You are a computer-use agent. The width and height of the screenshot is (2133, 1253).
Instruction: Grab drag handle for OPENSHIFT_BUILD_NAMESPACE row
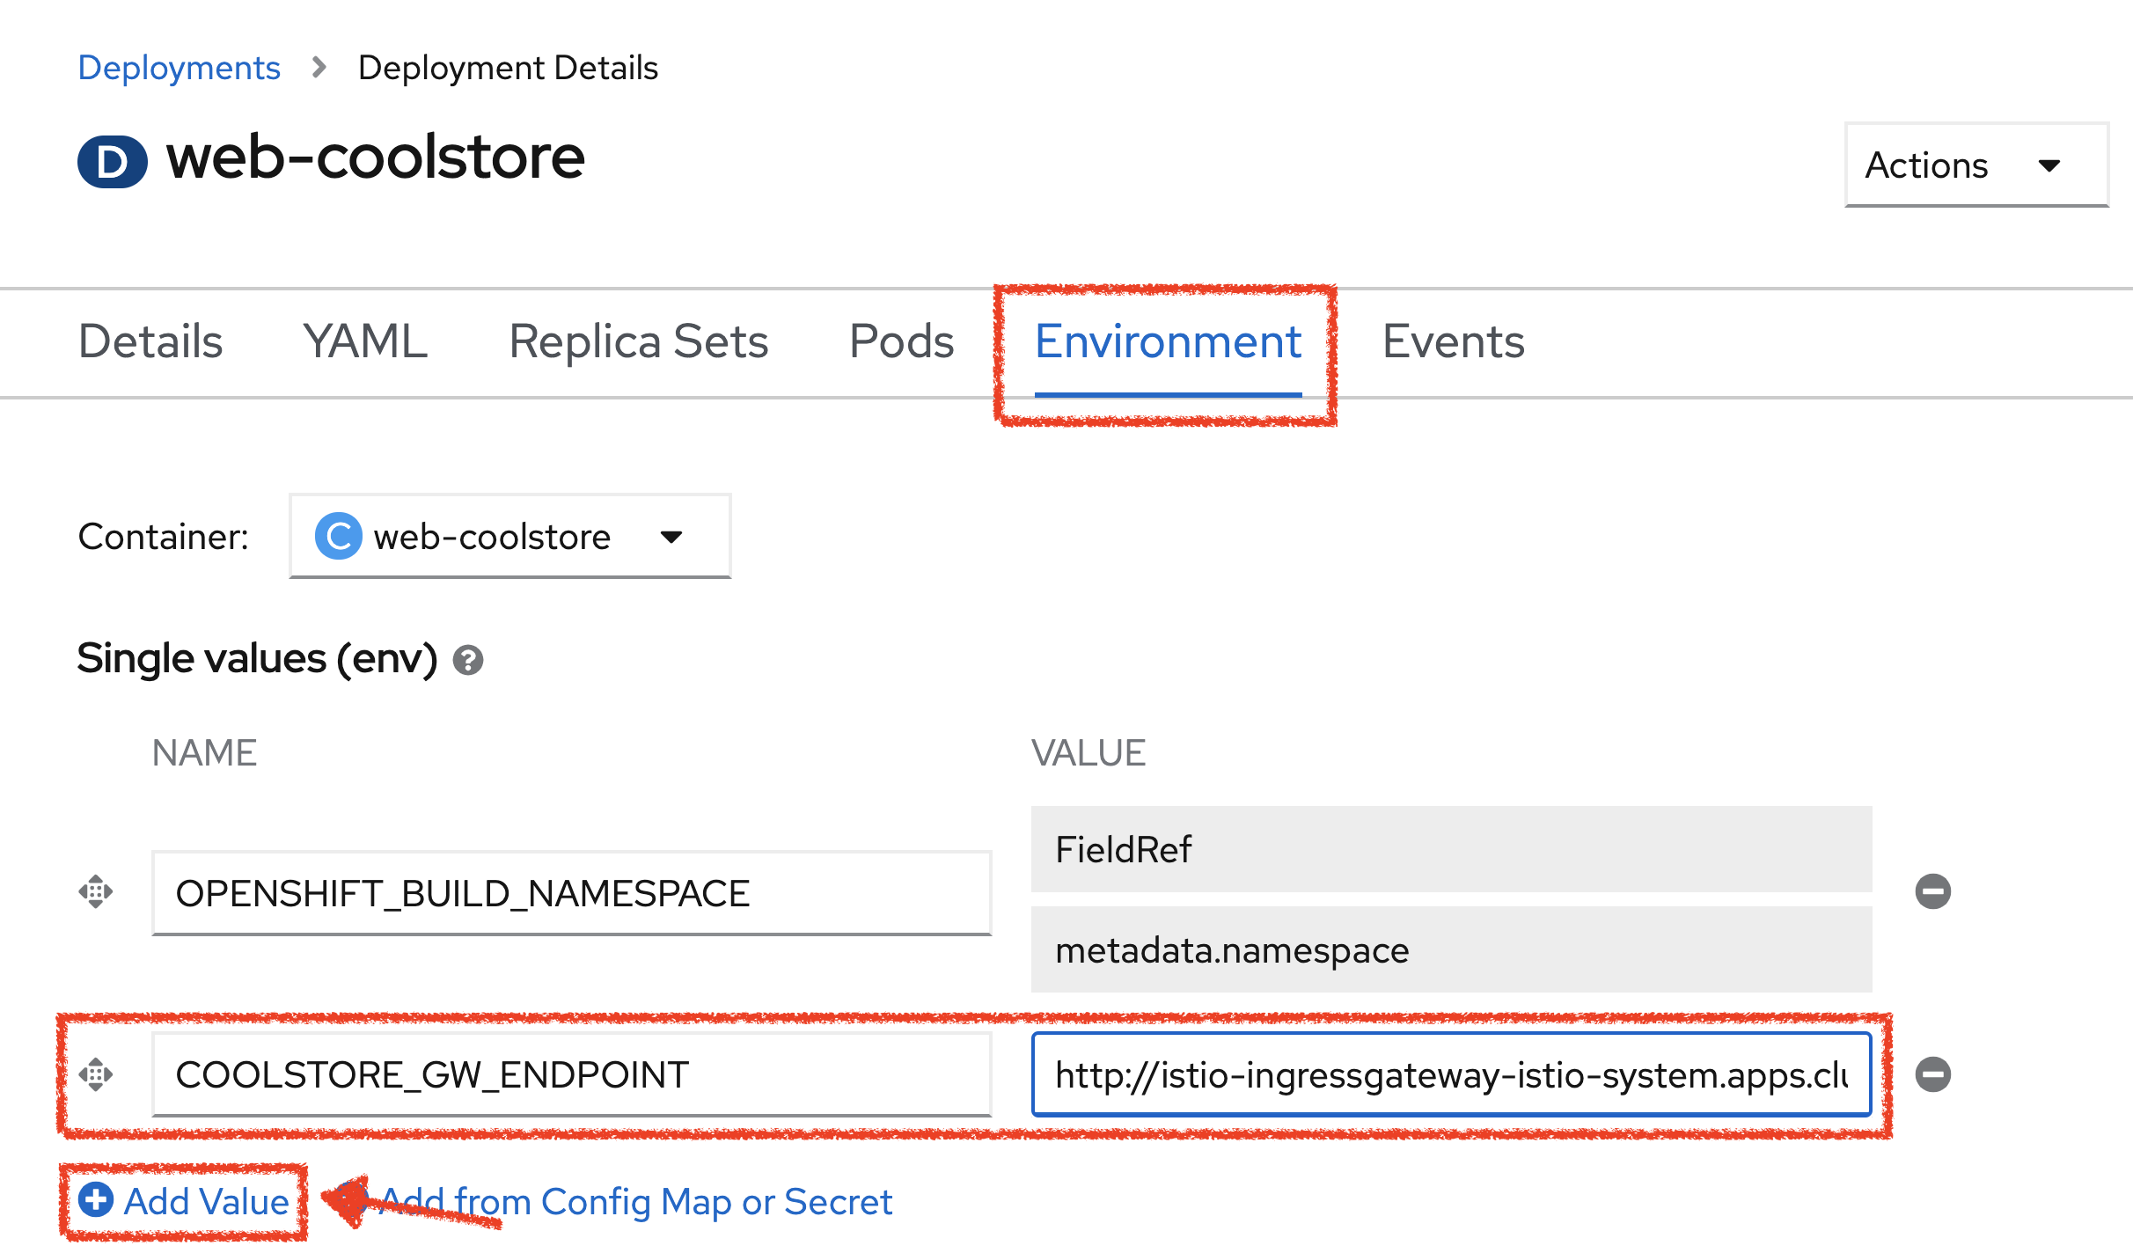click(97, 891)
